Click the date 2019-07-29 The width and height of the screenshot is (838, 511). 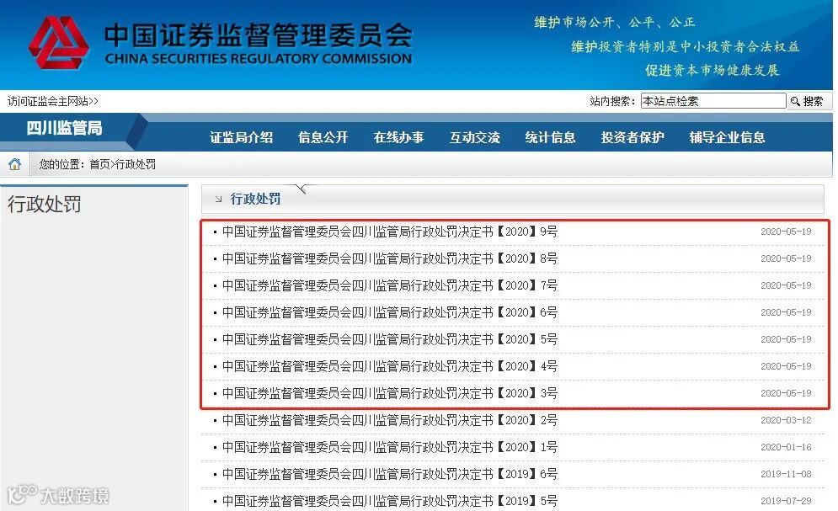pyautogui.click(x=786, y=502)
